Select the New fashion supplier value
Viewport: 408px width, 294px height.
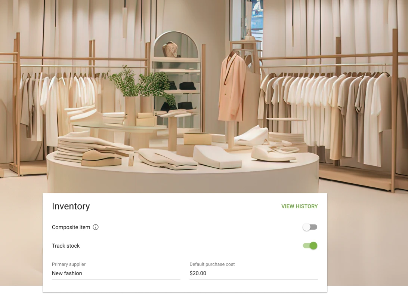67,273
